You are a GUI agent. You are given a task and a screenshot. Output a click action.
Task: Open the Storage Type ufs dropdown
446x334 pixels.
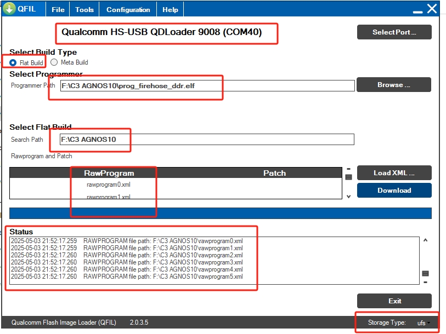click(x=424, y=323)
